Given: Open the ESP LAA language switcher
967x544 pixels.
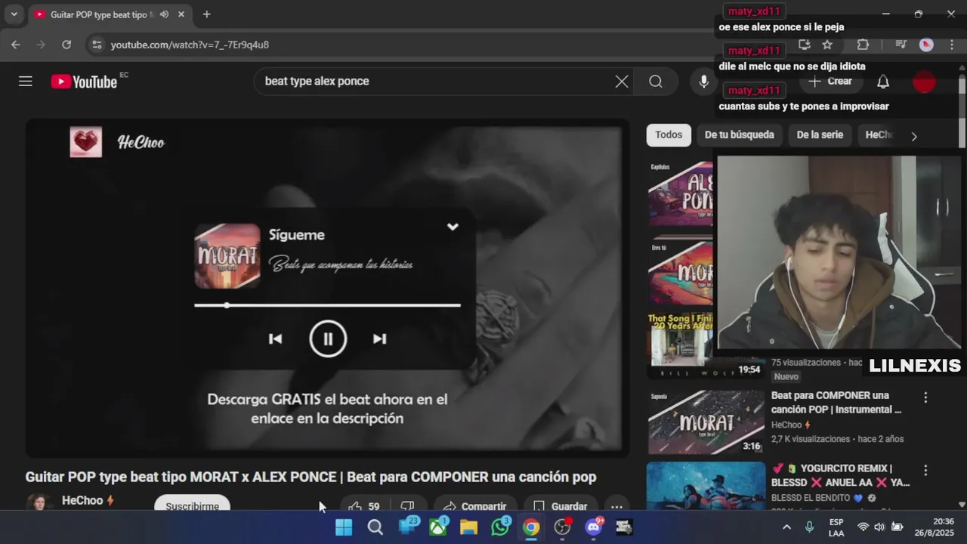Looking at the screenshot, I should click(836, 527).
